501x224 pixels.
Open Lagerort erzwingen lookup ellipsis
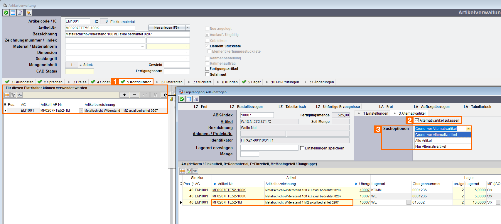tap(296, 148)
